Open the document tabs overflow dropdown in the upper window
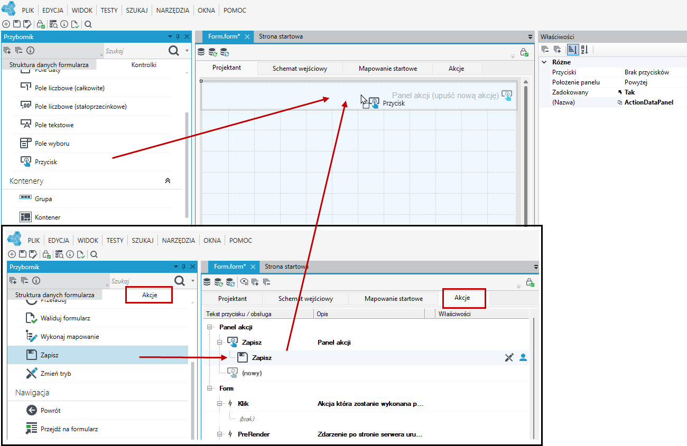 [x=531, y=37]
